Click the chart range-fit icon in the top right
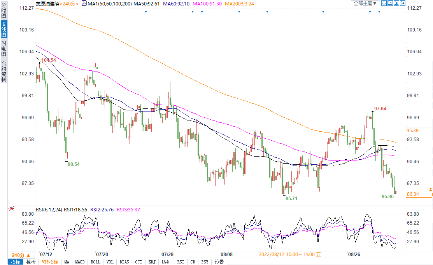433x265 pixels. (390, 3)
